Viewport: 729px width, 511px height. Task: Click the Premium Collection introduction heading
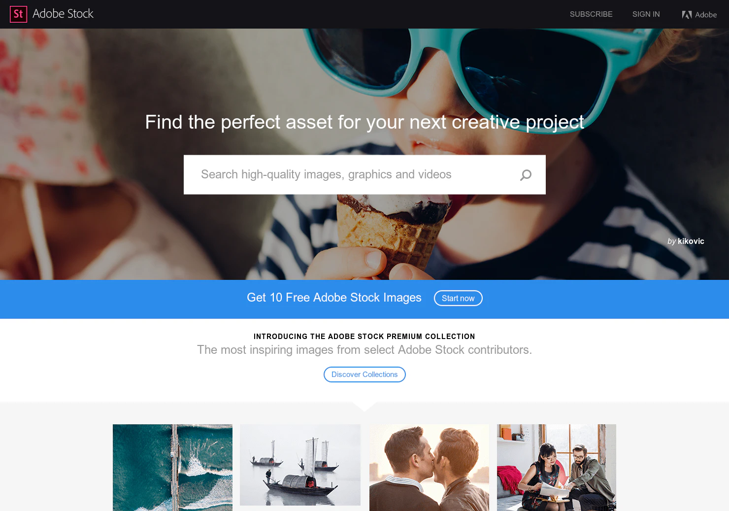tap(364, 337)
